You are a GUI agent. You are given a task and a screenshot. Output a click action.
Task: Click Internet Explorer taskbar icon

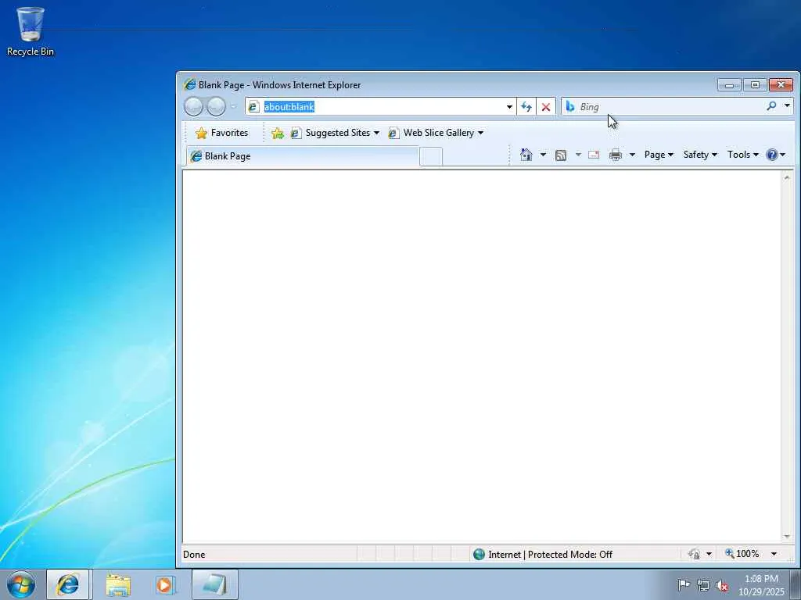68,584
